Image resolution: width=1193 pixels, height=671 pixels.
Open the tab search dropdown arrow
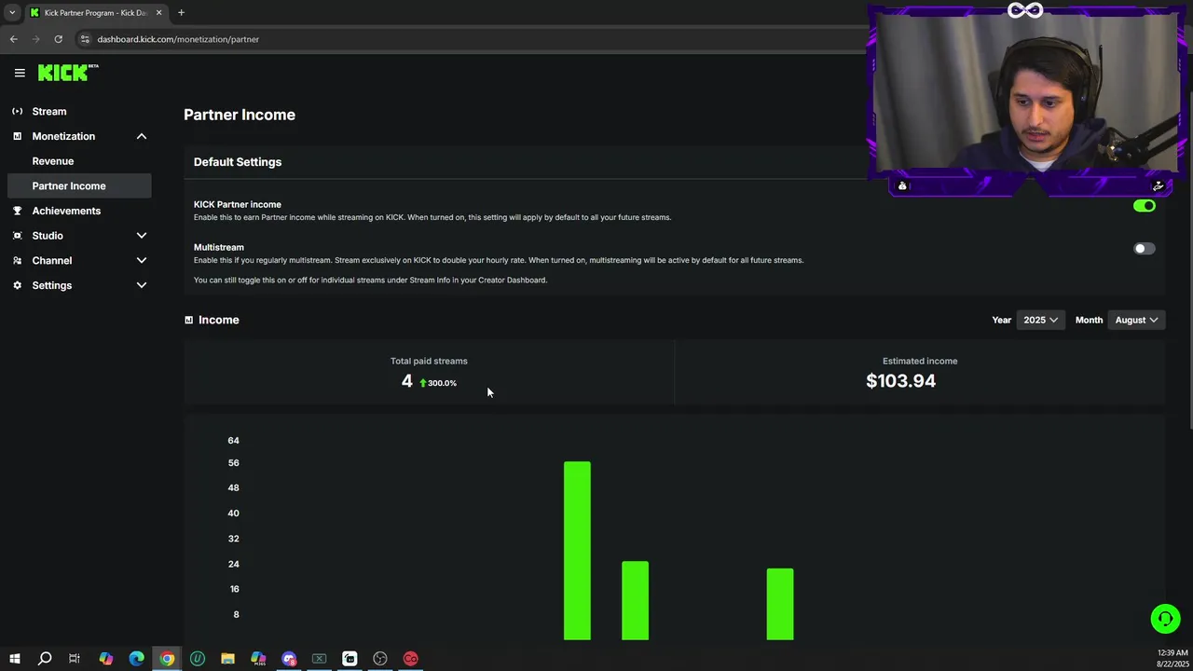(x=12, y=13)
